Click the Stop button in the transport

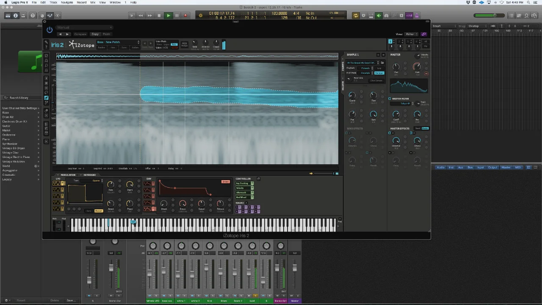click(159, 16)
